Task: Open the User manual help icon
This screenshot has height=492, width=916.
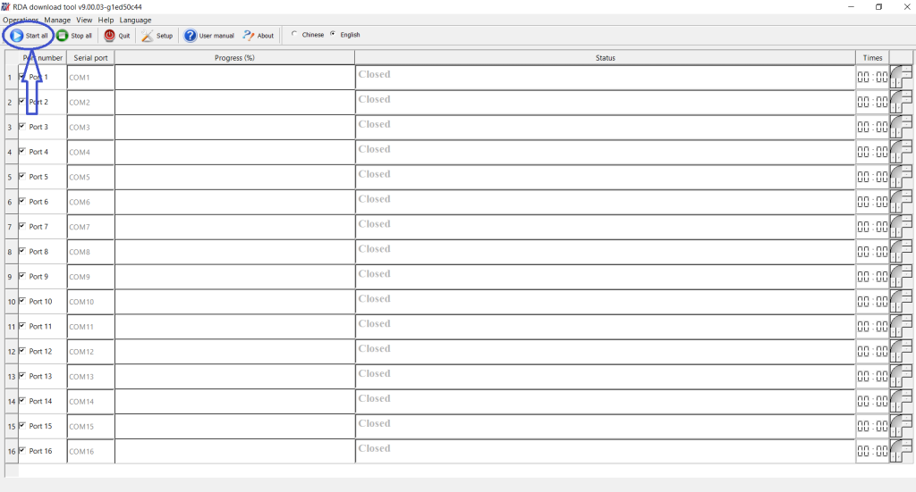Action: coord(191,36)
